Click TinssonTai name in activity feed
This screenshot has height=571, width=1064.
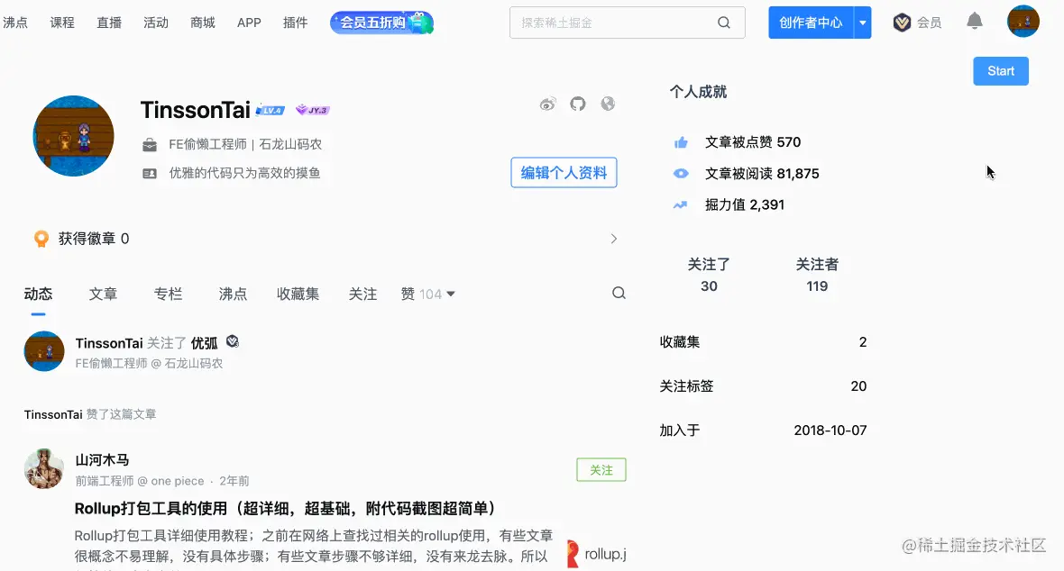(x=109, y=343)
